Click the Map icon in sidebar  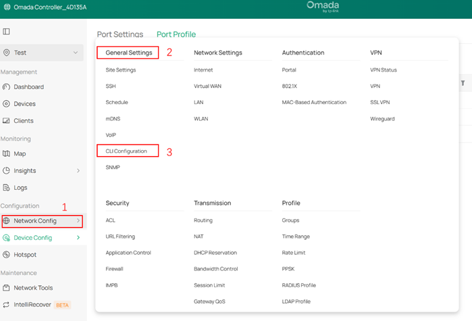(7, 154)
